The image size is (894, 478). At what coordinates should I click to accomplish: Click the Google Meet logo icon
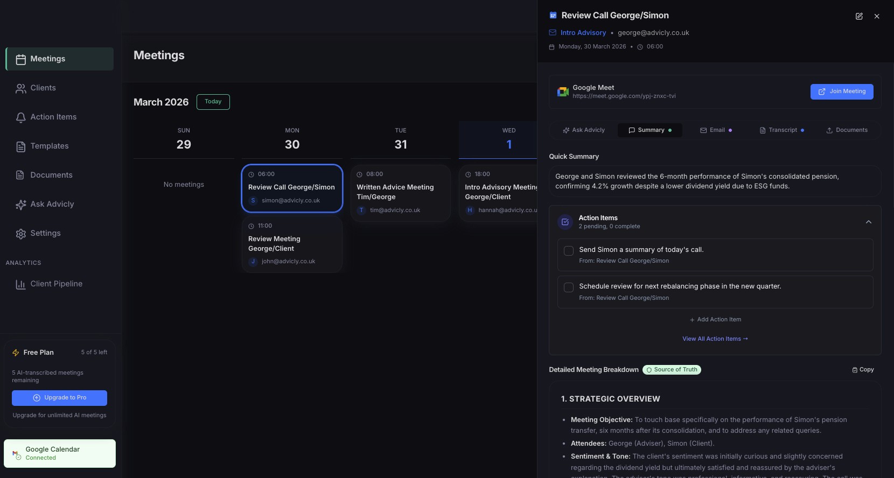coord(563,92)
